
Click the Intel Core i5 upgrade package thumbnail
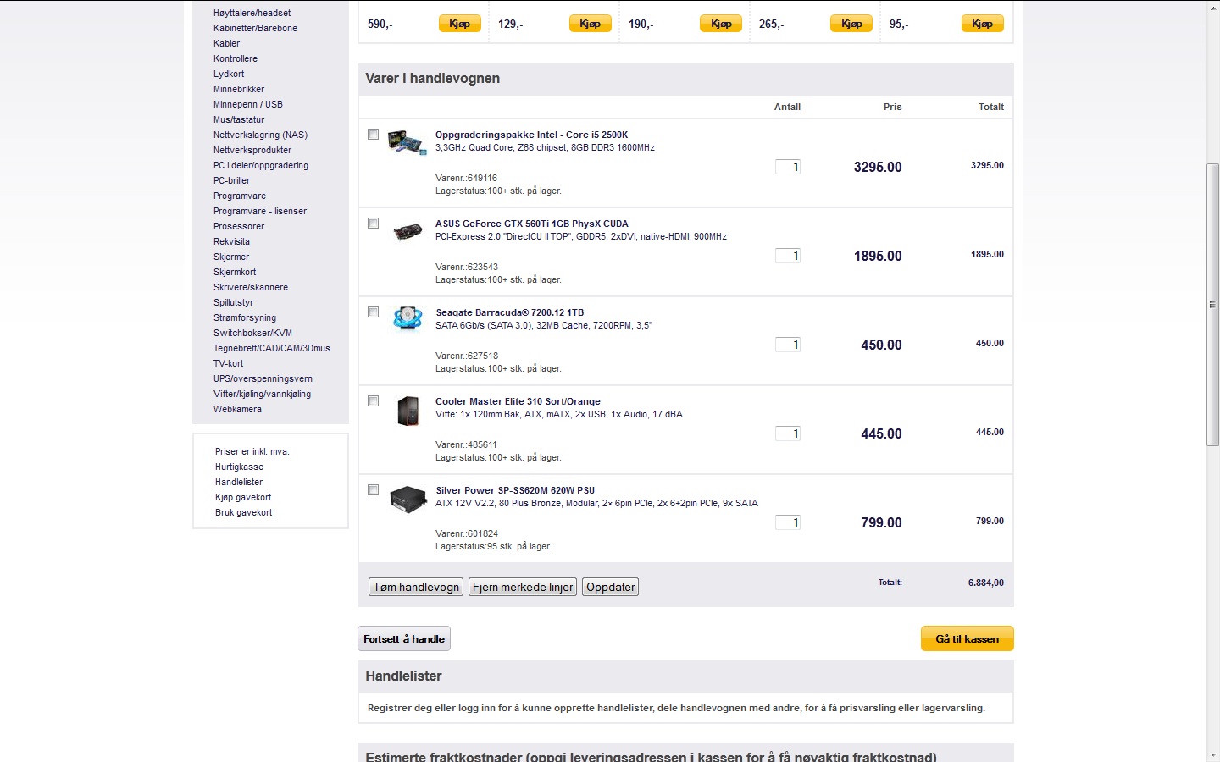click(x=407, y=142)
